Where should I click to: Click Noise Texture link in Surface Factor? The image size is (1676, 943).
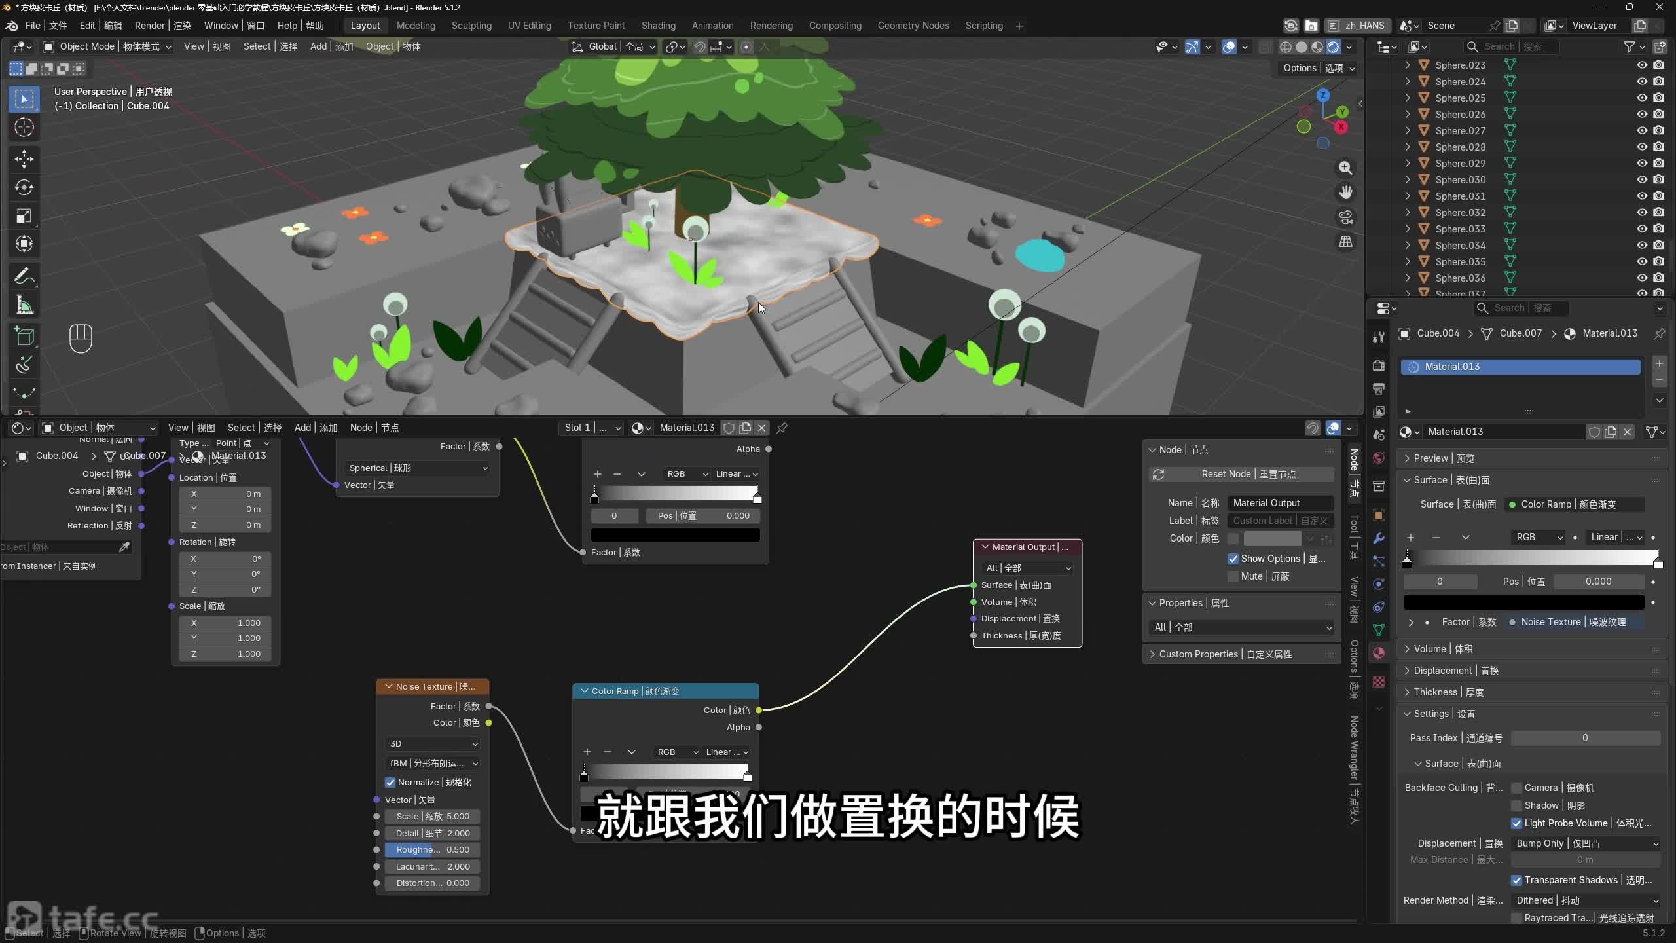[x=1574, y=622]
